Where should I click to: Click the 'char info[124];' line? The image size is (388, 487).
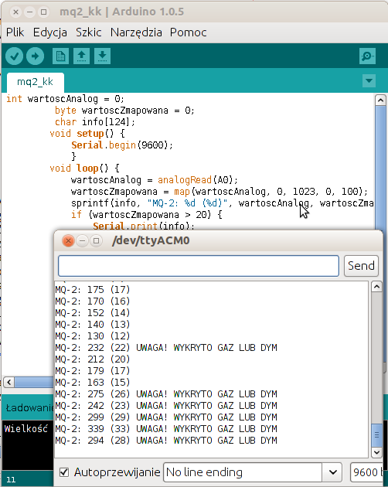click(x=95, y=122)
